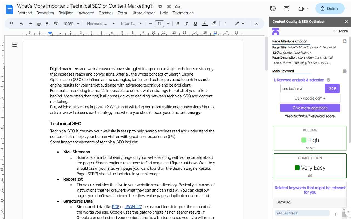This screenshot has width=351, height=219.
Task: Open the US - google.com region selector
Action: [x=310, y=98]
